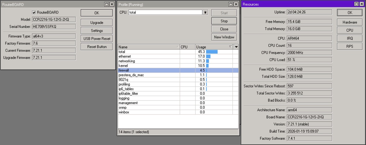
Task: Maximize the RouterBOARD window
Action: click(106, 4)
